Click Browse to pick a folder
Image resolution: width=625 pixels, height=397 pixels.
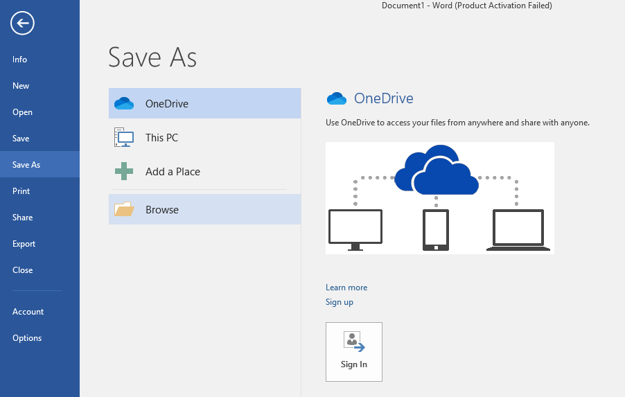point(204,209)
